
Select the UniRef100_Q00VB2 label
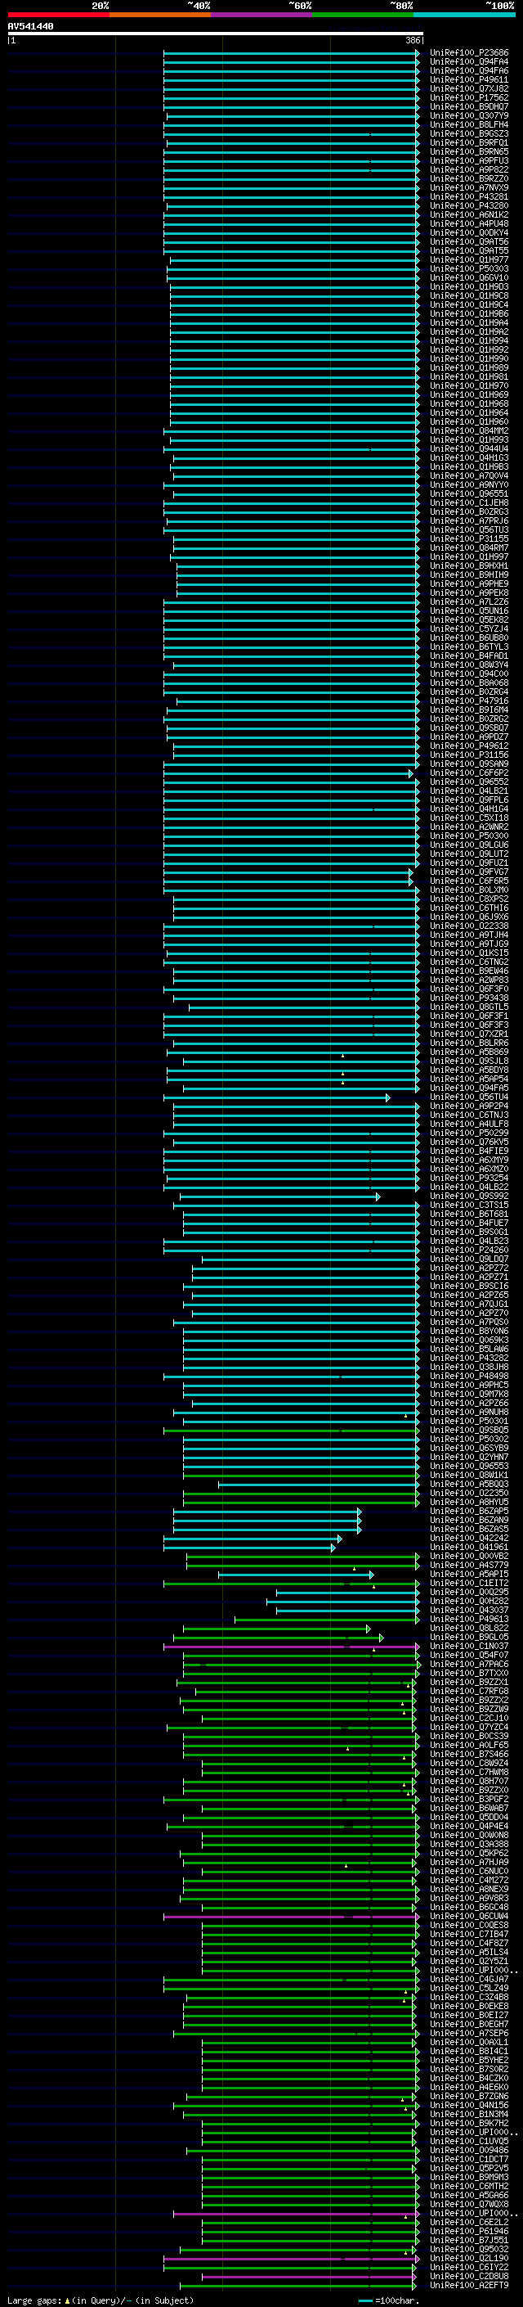(469, 1557)
